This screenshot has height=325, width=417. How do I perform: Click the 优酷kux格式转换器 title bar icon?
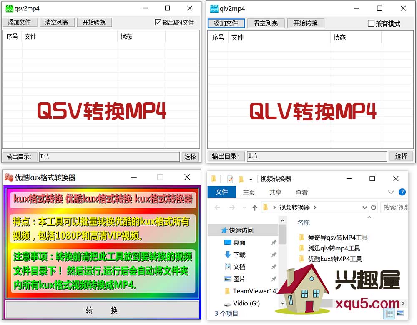pos(9,177)
